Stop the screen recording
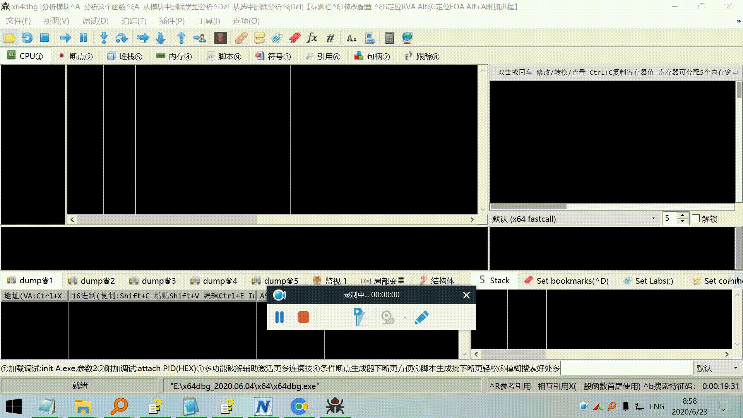 point(303,317)
